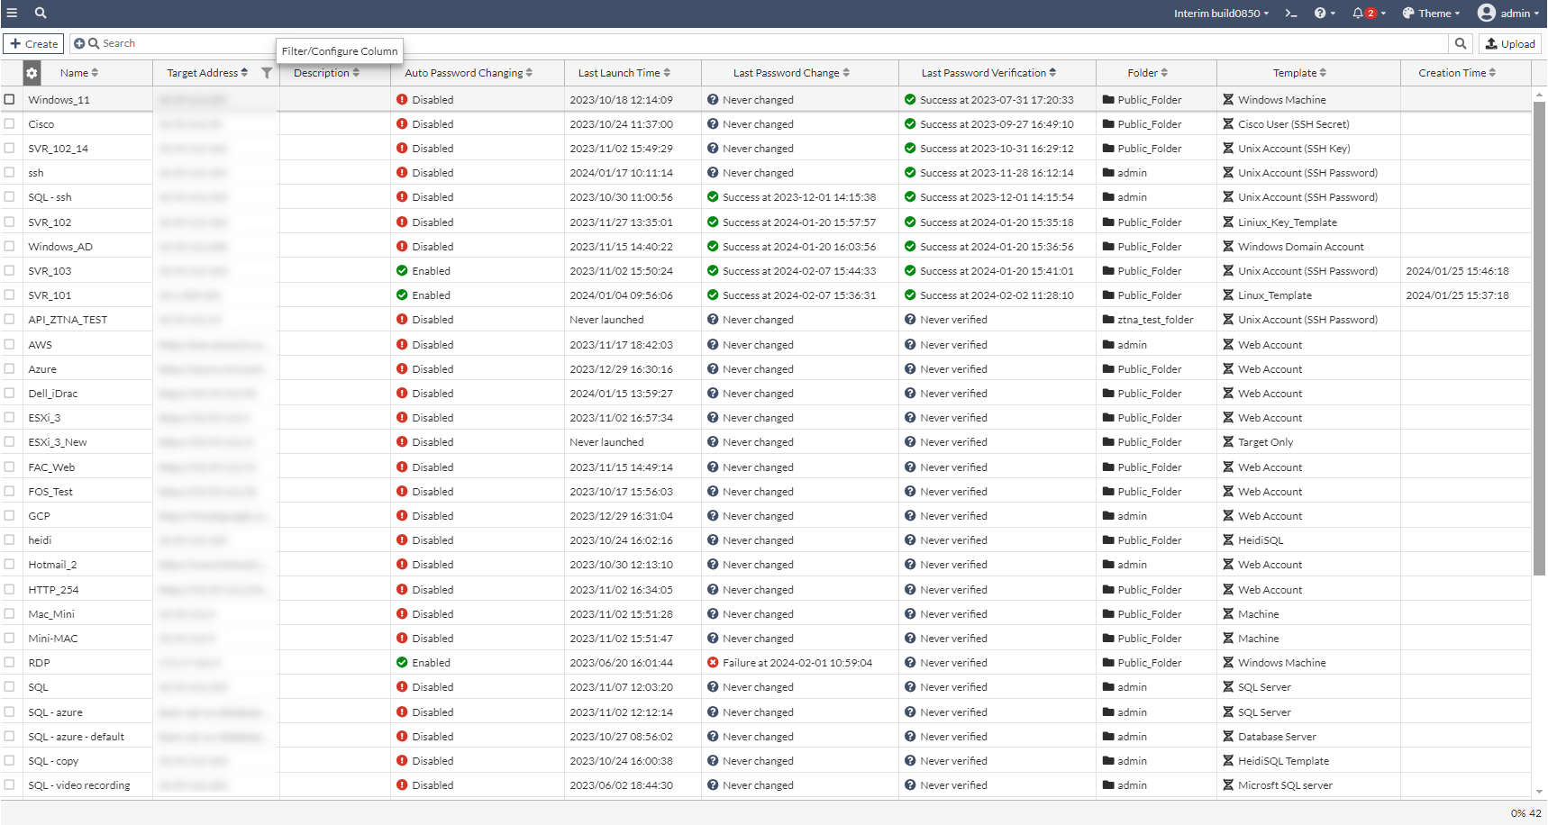Click the vertical scrollbar thumb of the table
1548x825 pixels.
[x=1539, y=338]
